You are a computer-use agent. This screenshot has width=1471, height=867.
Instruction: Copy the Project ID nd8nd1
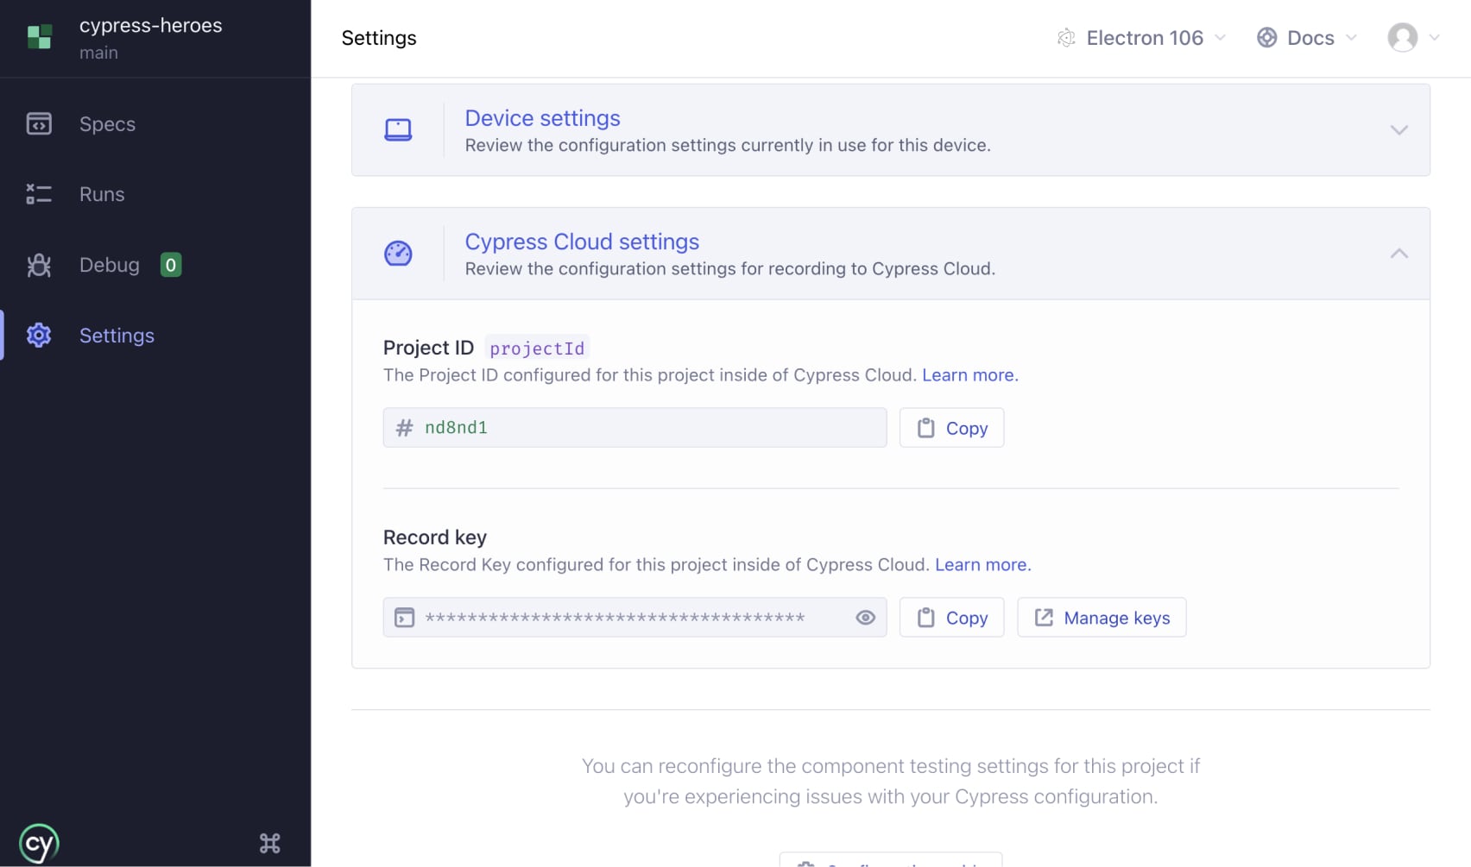(x=950, y=427)
